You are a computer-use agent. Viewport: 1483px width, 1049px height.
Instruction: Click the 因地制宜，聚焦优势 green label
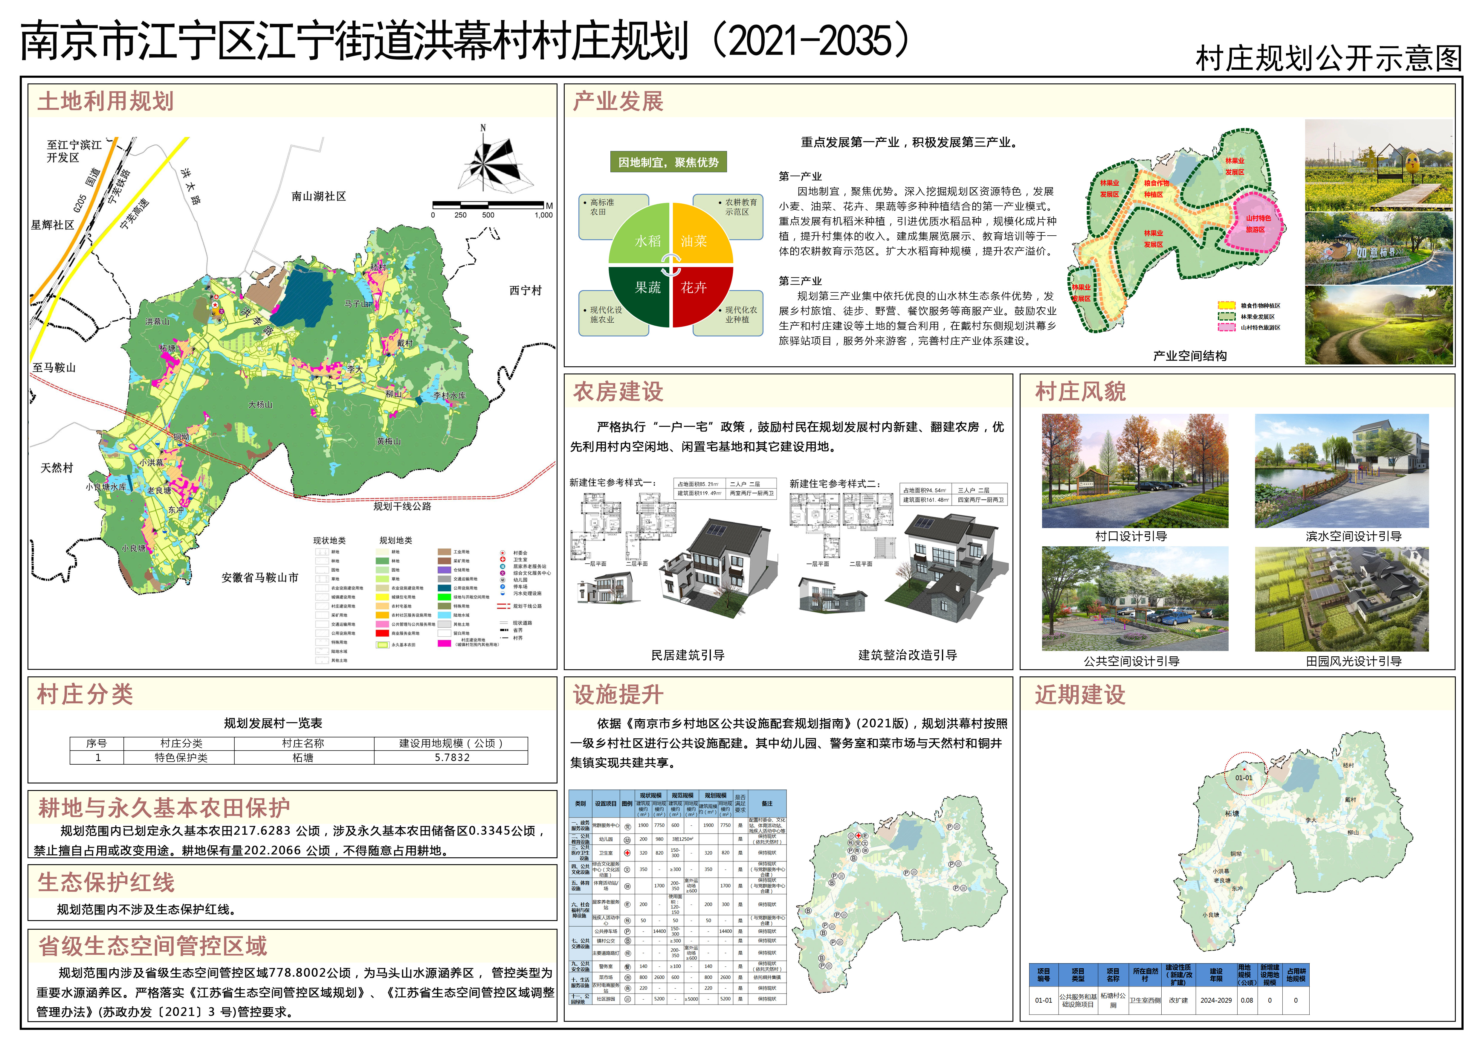click(668, 162)
